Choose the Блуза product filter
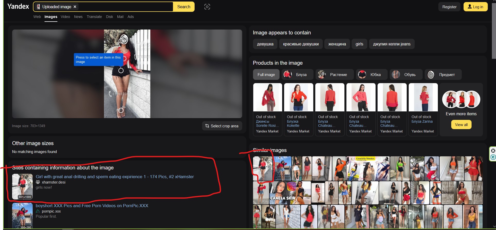 click(x=297, y=74)
